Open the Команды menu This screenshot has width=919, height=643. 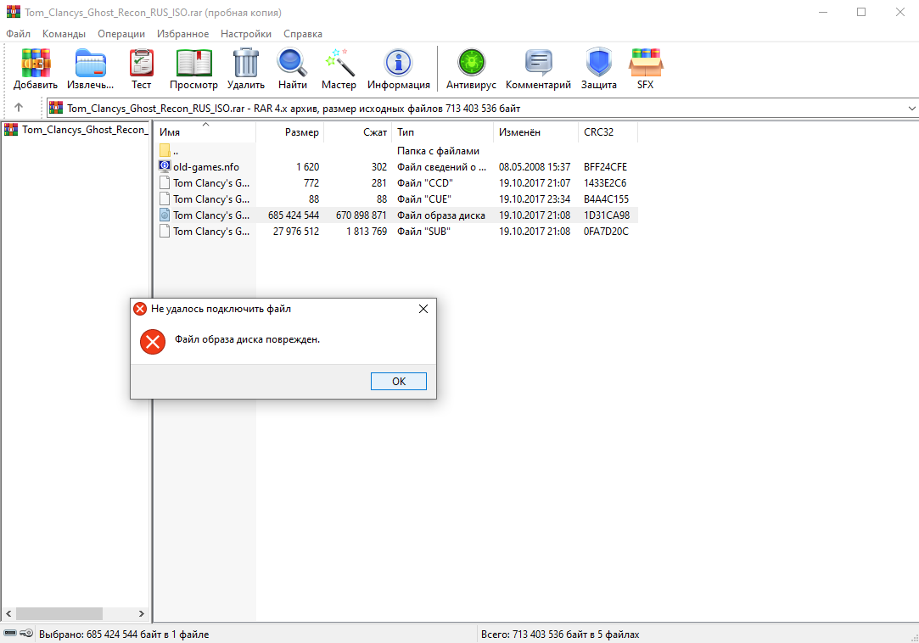click(64, 34)
